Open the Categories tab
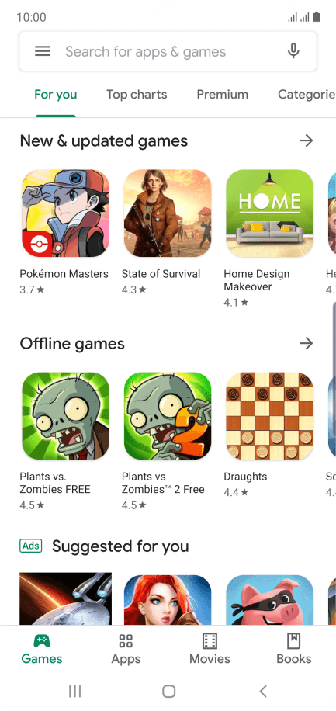This screenshot has width=336, height=711. pyautogui.click(x=307, y=95)
